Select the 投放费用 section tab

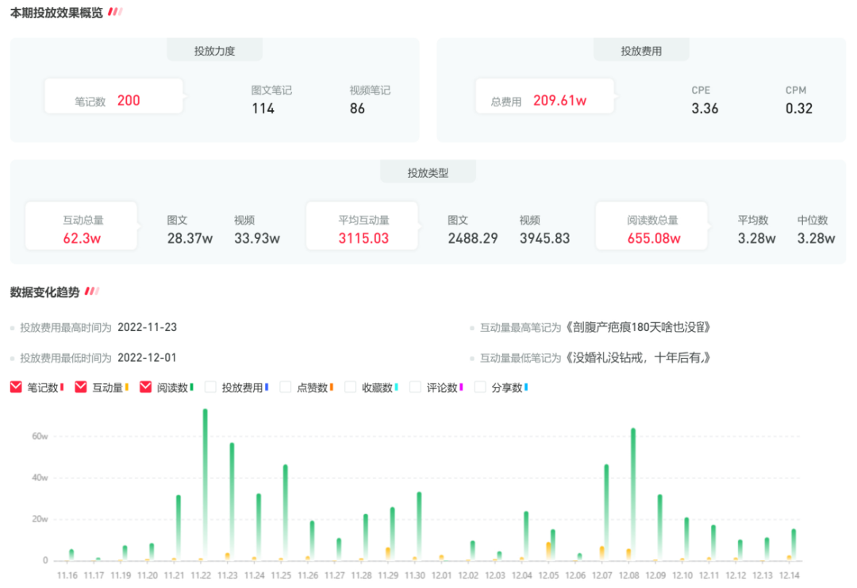point(641,51)
